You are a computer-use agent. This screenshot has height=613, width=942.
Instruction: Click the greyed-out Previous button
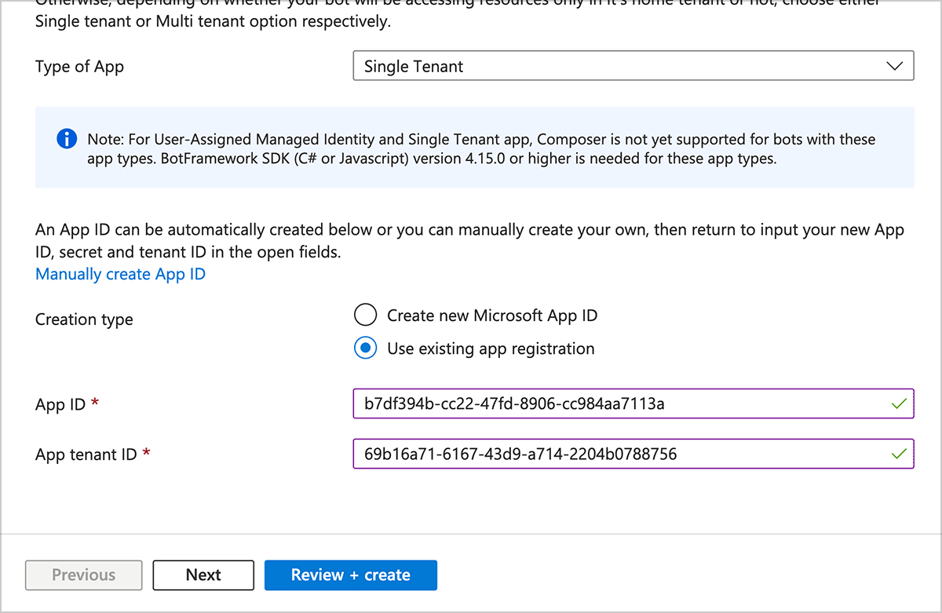point(84,575)
